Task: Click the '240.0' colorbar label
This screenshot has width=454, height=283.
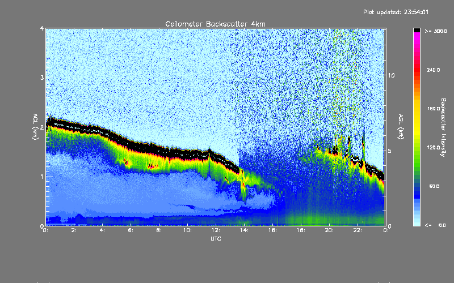Action: point(434,70)
